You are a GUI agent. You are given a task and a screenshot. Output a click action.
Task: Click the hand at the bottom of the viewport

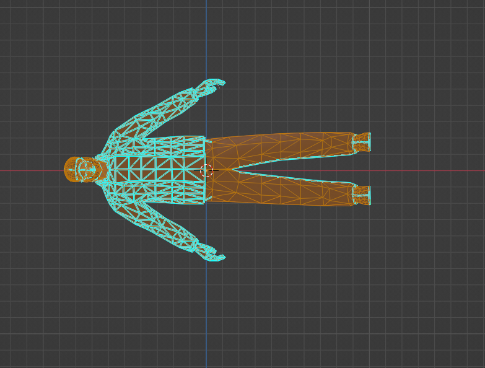click(210, 253)
